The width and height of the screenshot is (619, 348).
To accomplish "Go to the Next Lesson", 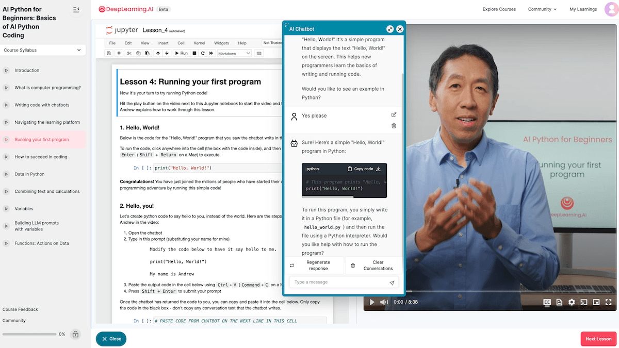I will point(598,339).
